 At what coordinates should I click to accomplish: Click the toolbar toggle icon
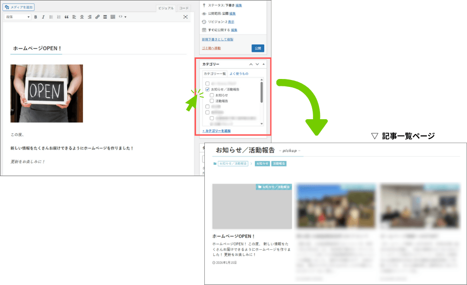tap(113, 17)
